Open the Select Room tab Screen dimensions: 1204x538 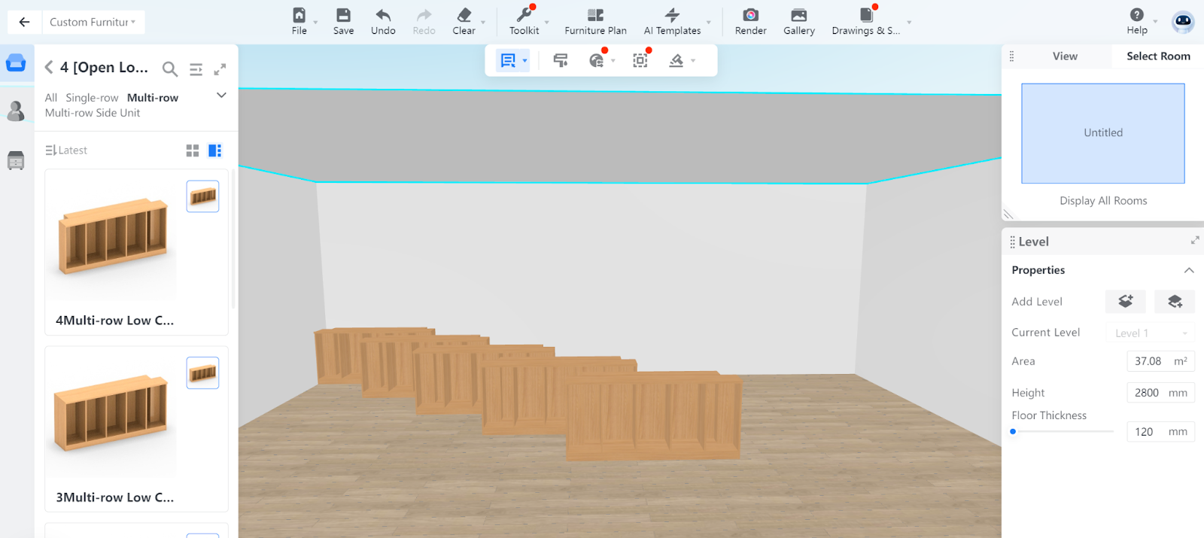tap(1158, 56)
